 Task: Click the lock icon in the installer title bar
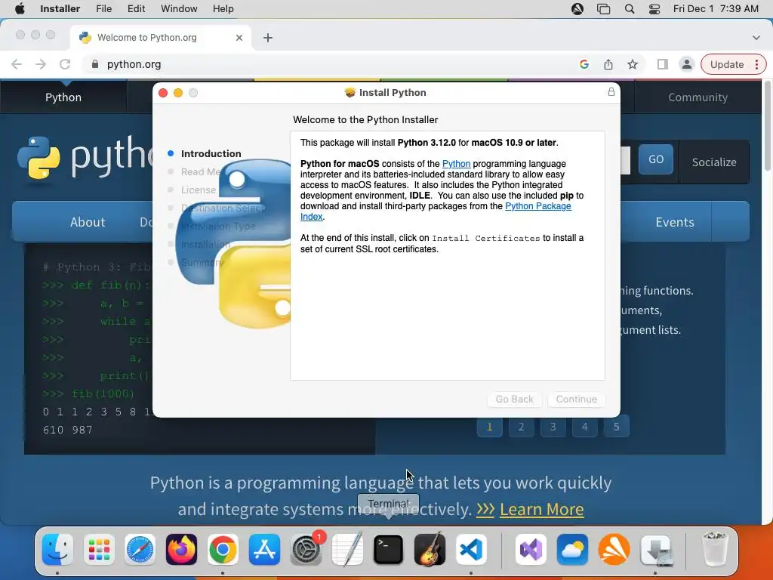point(611,91)
